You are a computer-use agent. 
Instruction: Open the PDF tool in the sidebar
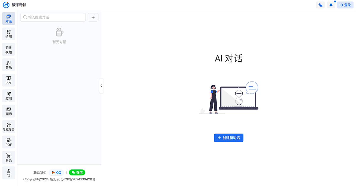pyautogui.click(x=9, y=142)
